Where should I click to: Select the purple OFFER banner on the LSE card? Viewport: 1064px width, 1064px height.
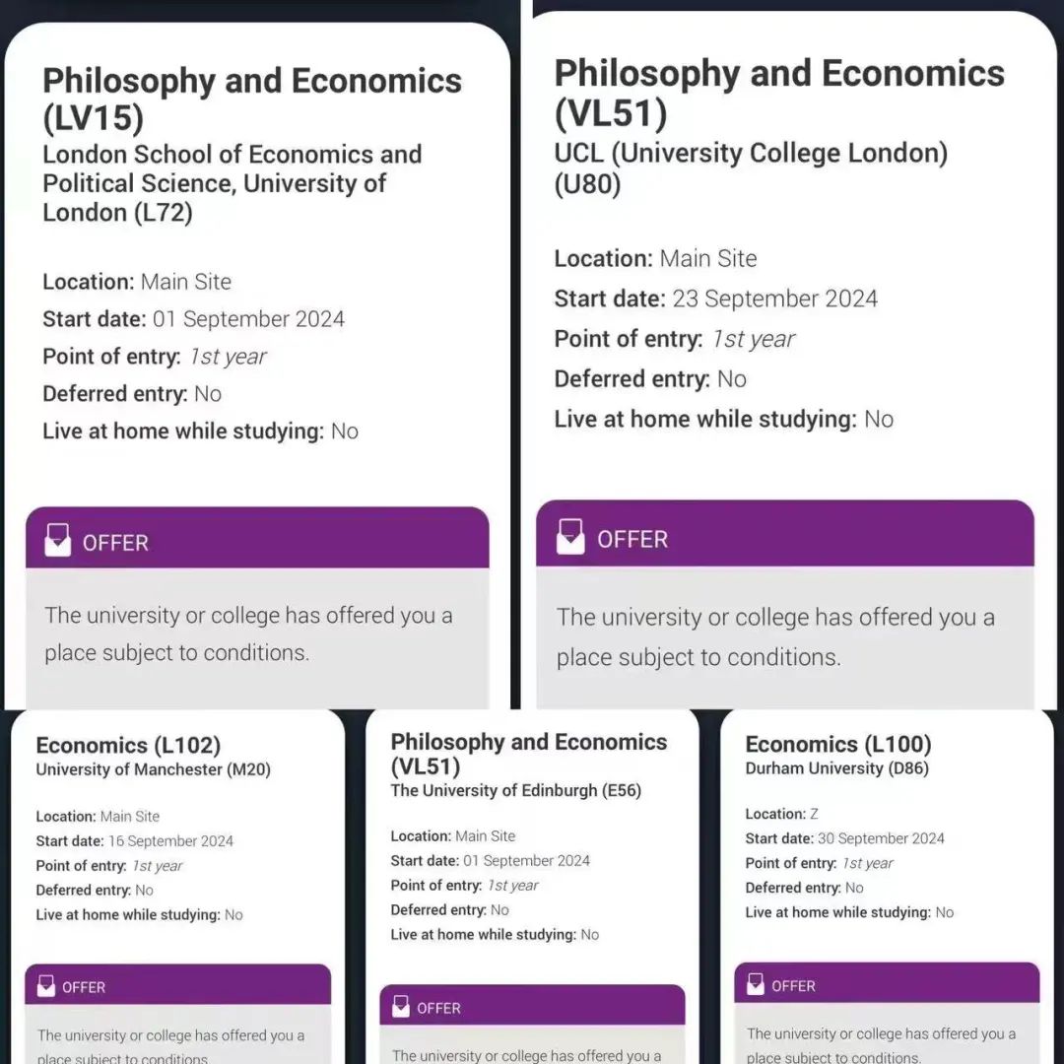(x=257, y=539)
